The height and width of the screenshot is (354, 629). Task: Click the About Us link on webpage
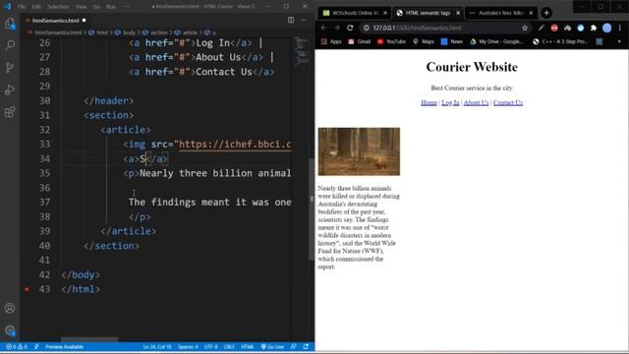tap(476, 102)
